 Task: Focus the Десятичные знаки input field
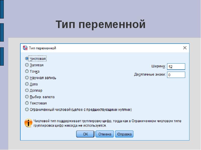[176, 75]
